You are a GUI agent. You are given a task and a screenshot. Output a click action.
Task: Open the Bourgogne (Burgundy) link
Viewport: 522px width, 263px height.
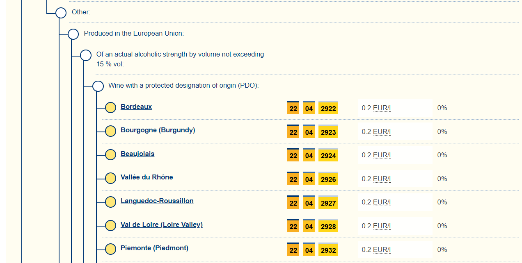(158, 130)
